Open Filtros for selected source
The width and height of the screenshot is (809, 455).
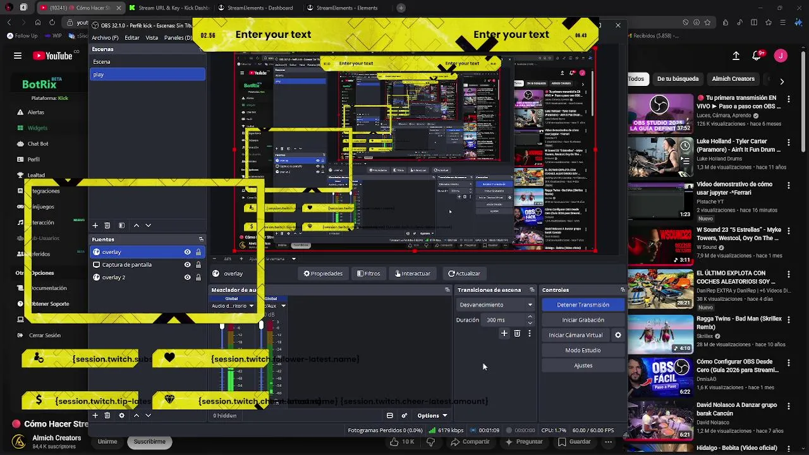click(x=368, y=274)
